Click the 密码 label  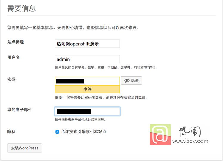(11, 79)
